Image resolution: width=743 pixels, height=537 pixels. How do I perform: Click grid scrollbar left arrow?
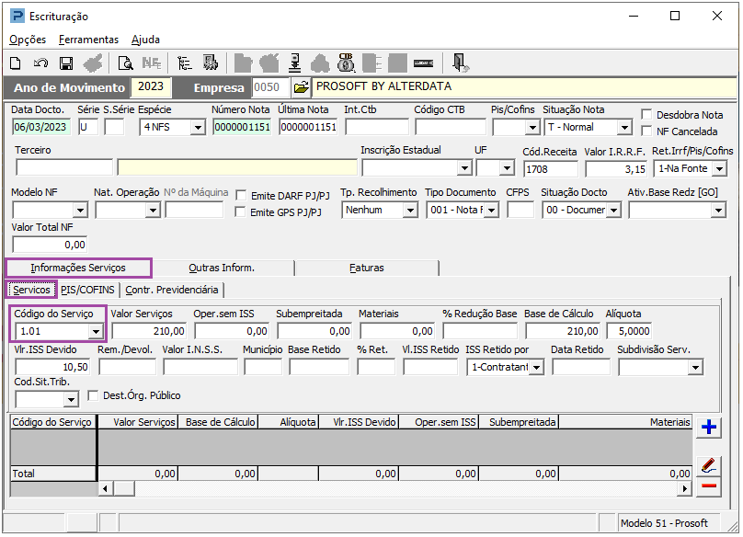(105, 488)
